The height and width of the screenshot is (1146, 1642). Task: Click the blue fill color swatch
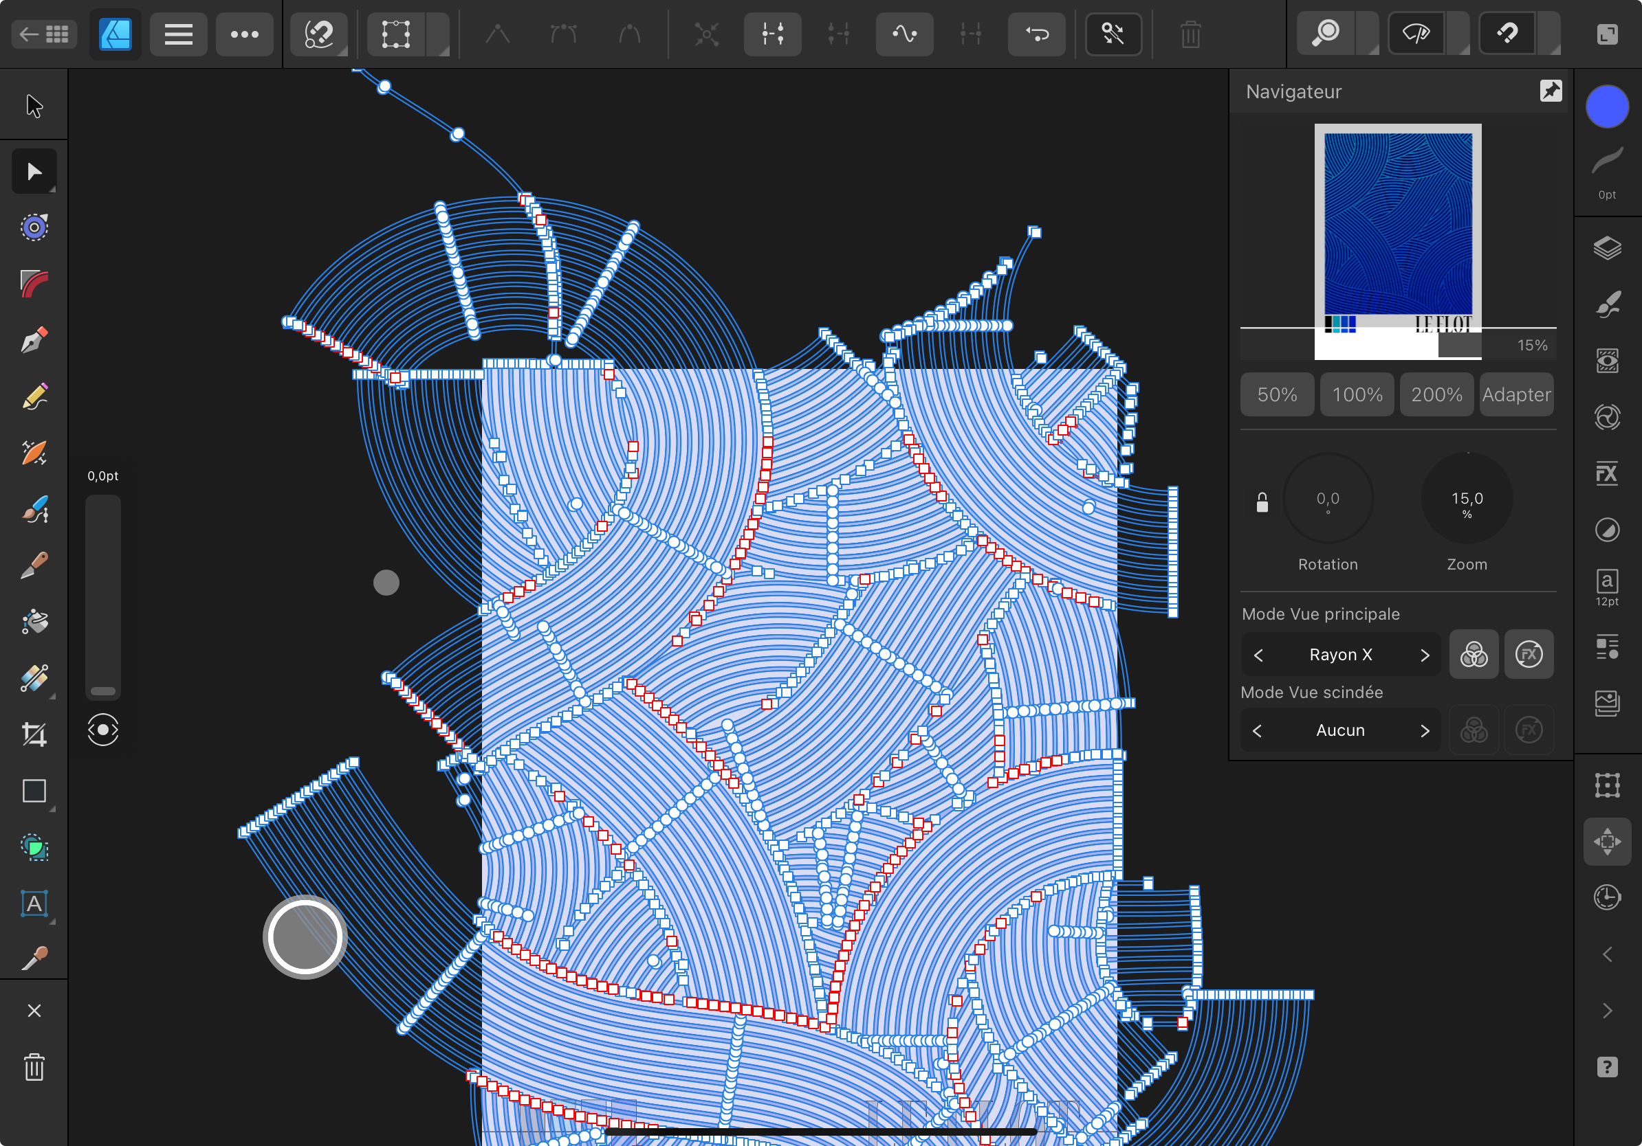[x=1607, y=106]
